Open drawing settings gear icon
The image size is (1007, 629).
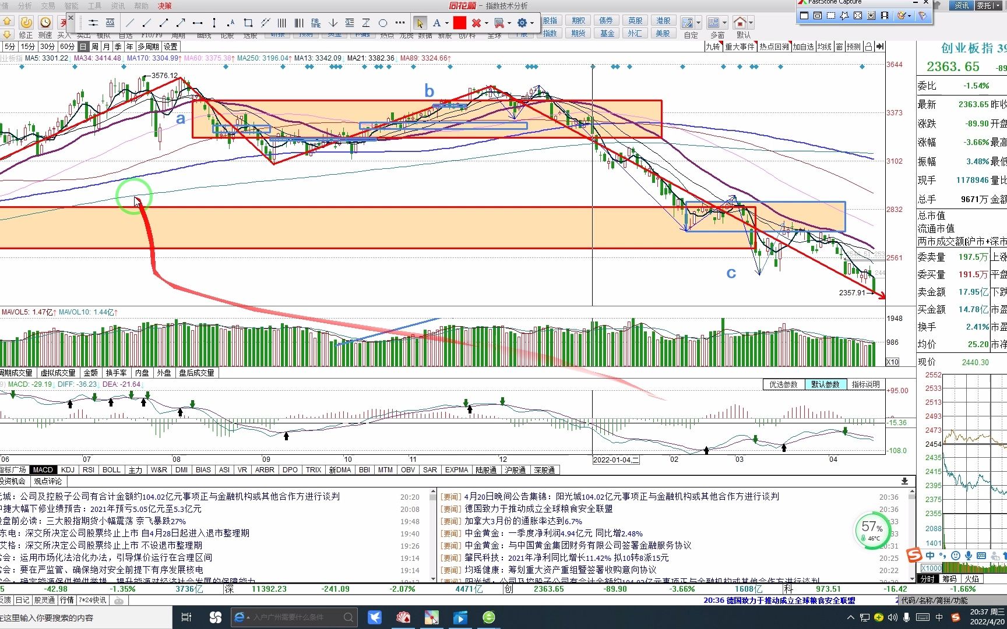click(522, 23)
